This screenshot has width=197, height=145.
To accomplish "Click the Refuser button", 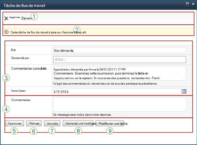I will coord(34,123).
